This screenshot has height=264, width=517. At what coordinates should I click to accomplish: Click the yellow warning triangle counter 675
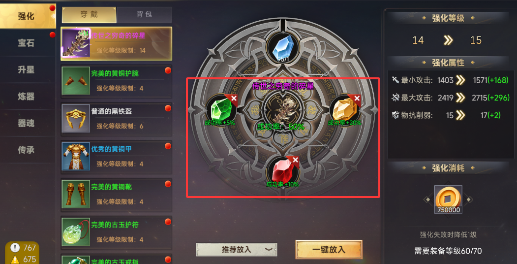(23, 259)
